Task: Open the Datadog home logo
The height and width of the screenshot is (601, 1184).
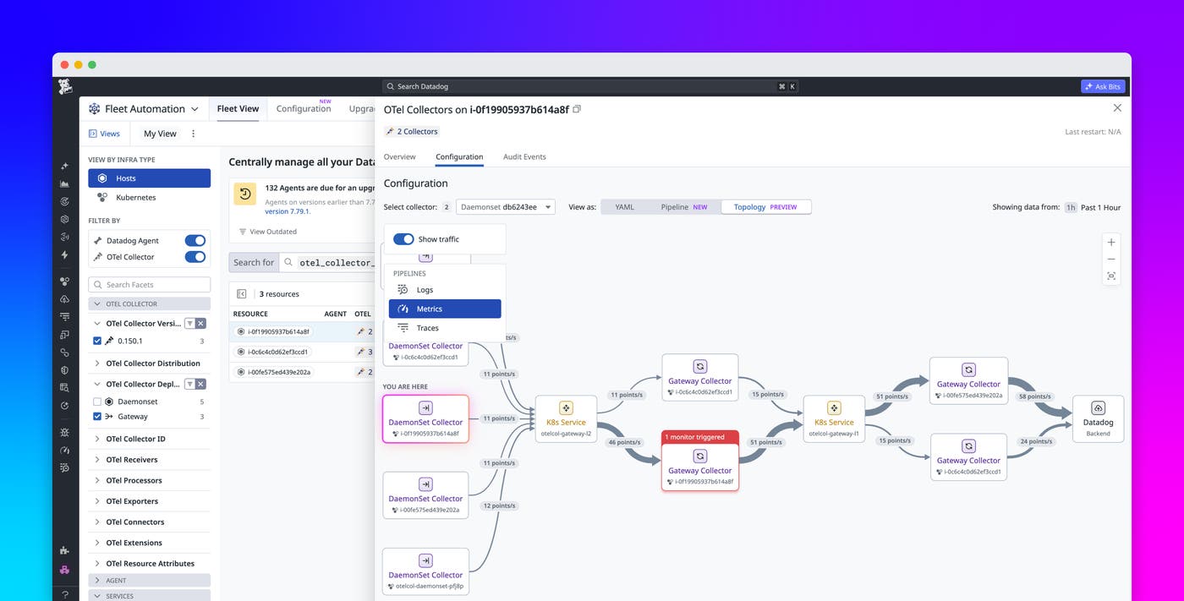Action: point(65,86)
